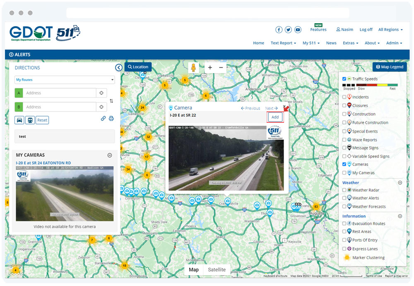Switch to Map view

pos(193,269)
